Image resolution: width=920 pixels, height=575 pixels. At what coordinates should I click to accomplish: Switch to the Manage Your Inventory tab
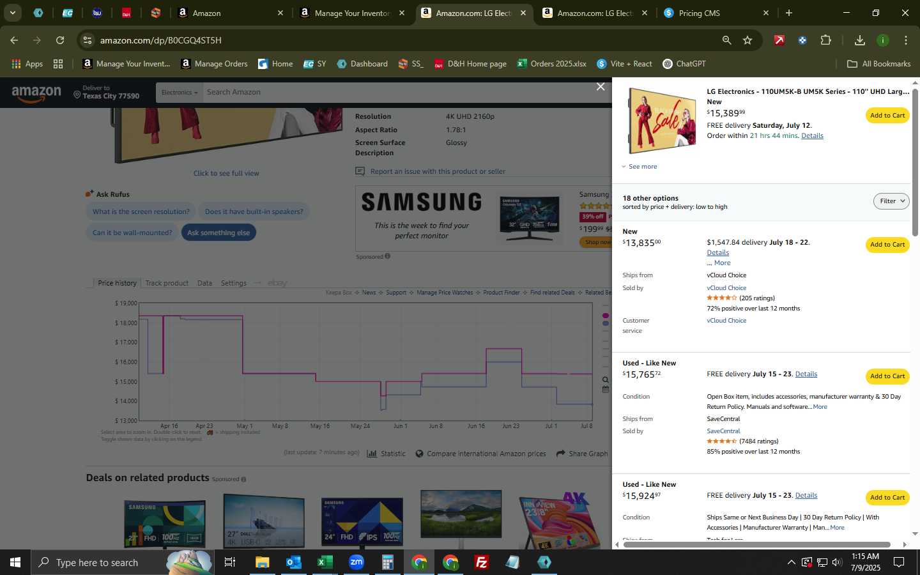tap(351, 13)
